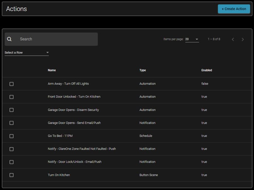The image size is (254, 190).
Task: Open Garage Door Opens - Send Email/Push action
Action: pos(74,123)
